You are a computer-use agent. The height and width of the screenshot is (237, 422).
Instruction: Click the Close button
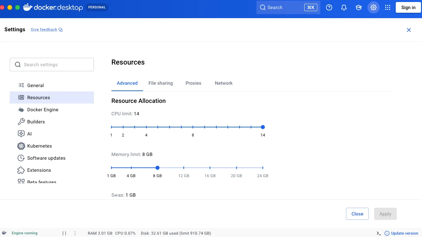[x=357, y=214]
